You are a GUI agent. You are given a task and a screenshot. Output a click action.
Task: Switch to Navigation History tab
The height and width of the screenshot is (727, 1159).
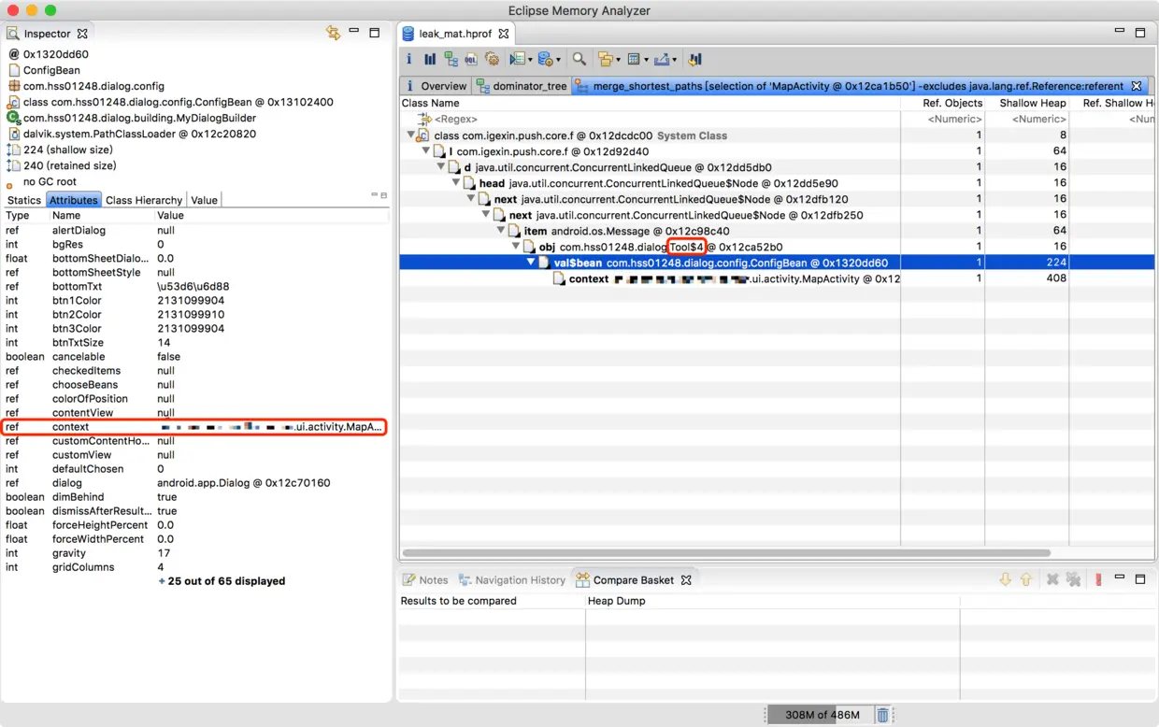click(511, 580)
